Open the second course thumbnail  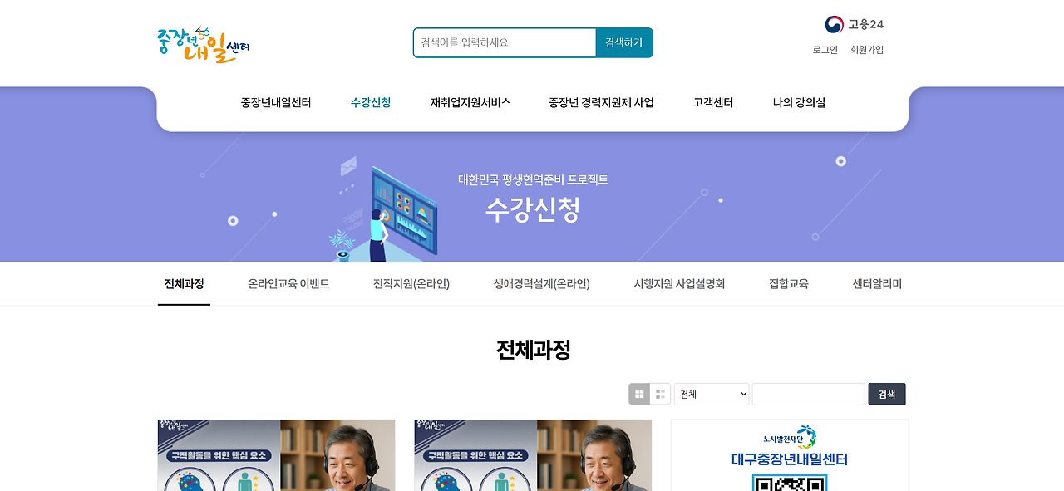(x=533, y=455)
